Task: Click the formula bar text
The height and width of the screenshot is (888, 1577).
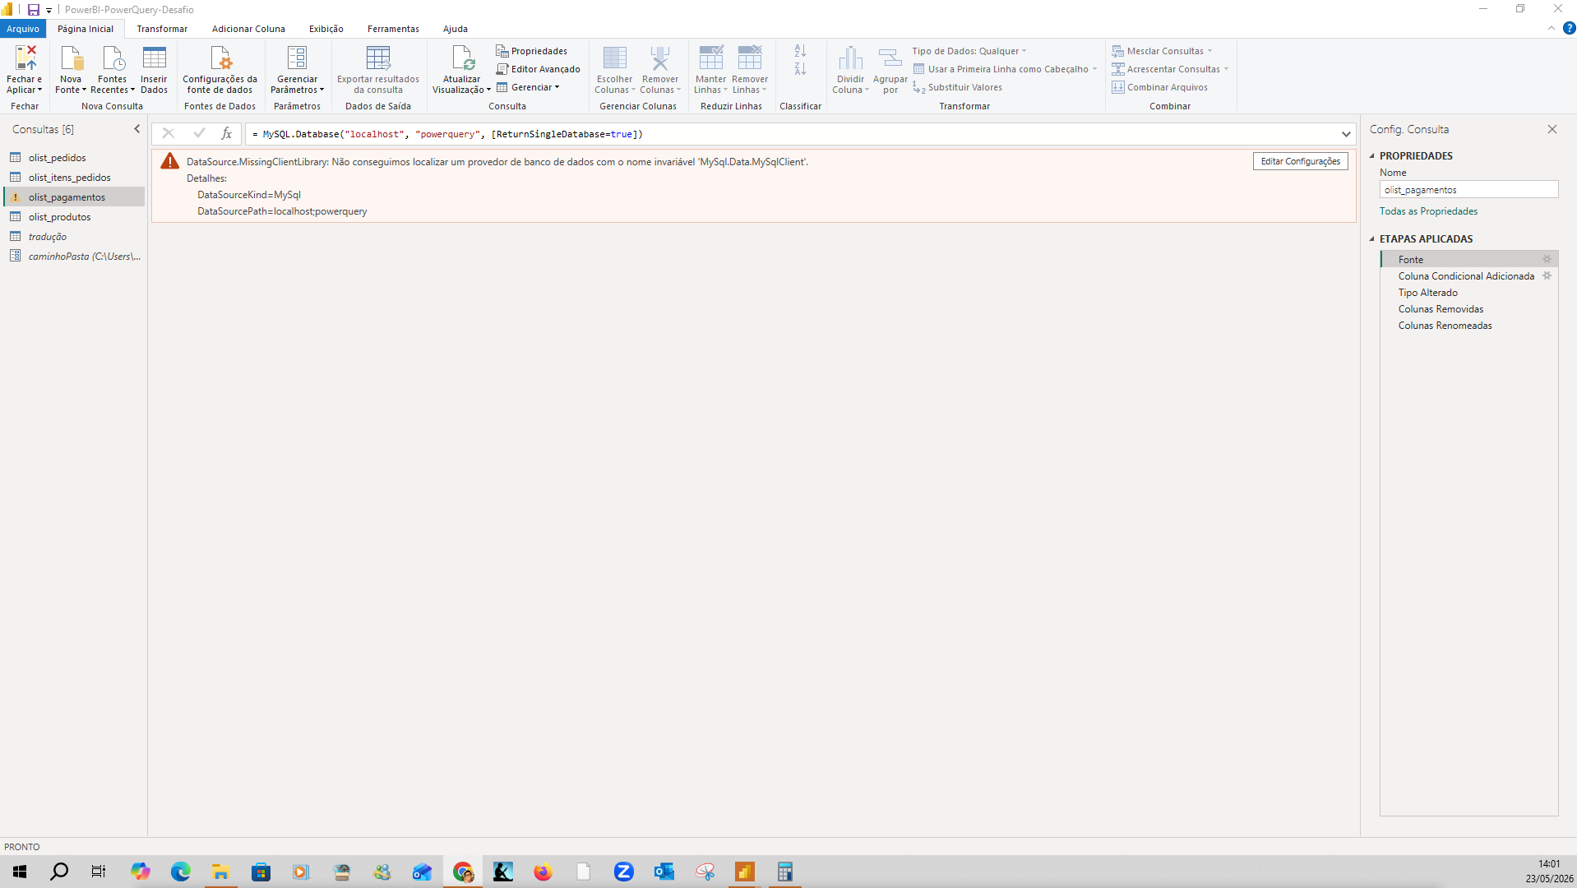Action: 447,134
